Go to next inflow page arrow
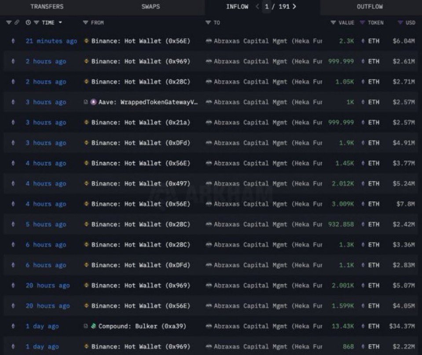The width and height of the screenshot is (422, 355). tap(294, 7)
